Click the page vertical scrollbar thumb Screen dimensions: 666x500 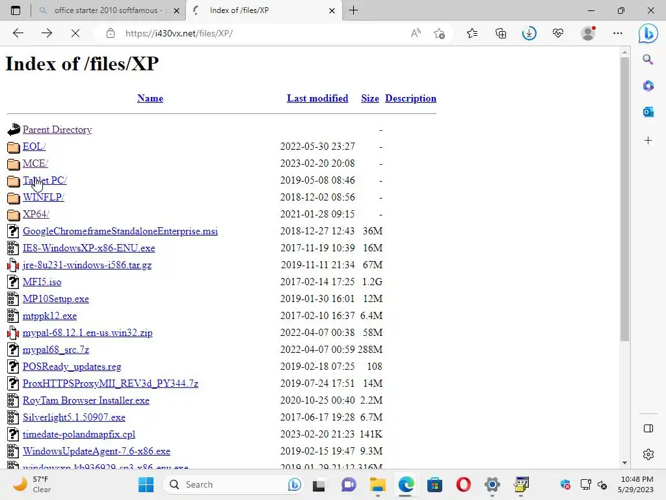[x=624, y=199]
